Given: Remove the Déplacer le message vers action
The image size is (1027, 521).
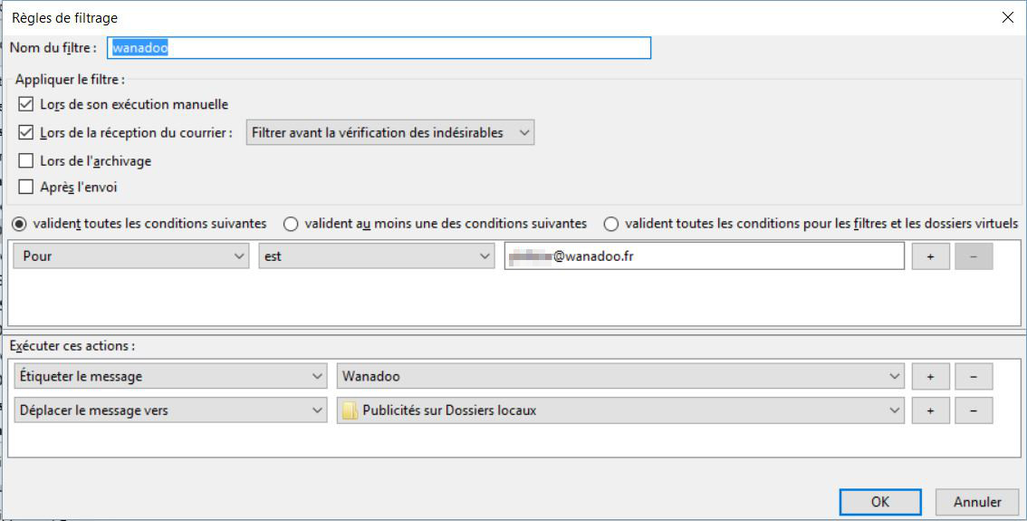Looking at the screenshot, I should (974, 410).
